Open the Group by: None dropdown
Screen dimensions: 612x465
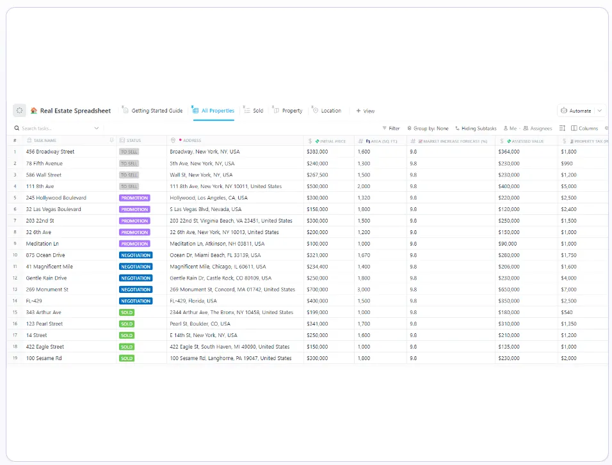pos(428,129)
